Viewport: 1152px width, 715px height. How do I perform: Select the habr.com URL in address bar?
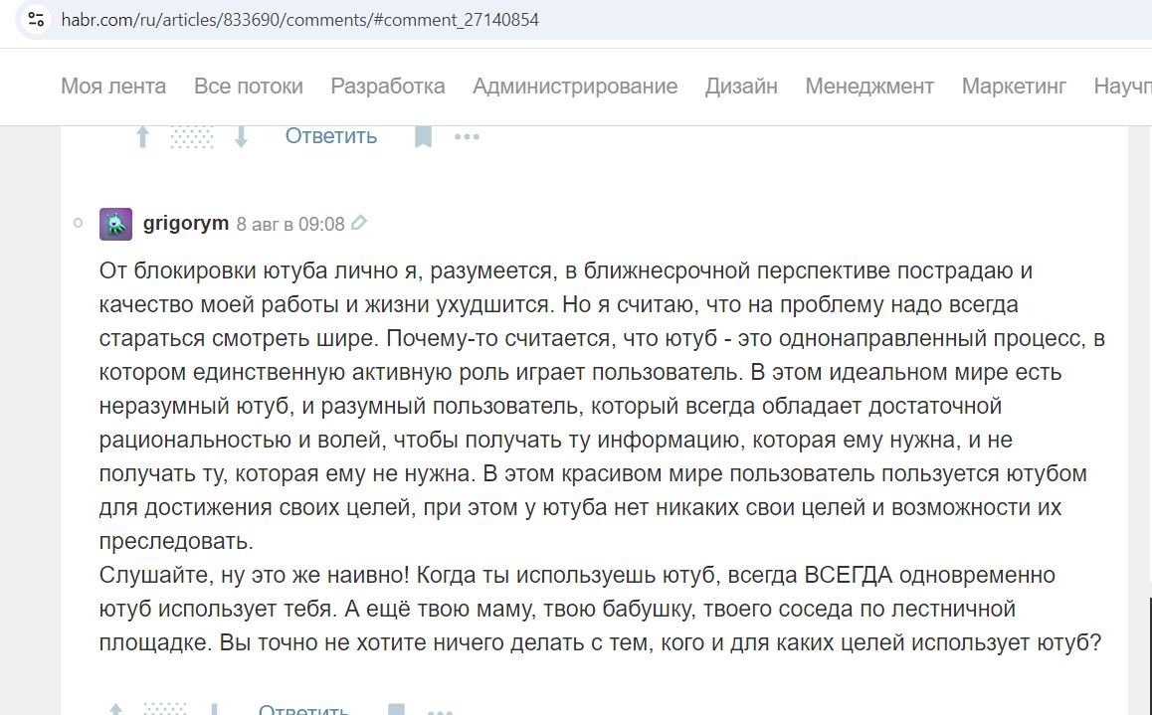coord(299,20)
